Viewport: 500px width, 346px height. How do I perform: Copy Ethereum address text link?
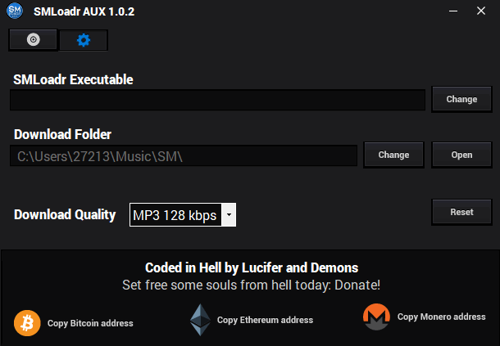point(265,320)
